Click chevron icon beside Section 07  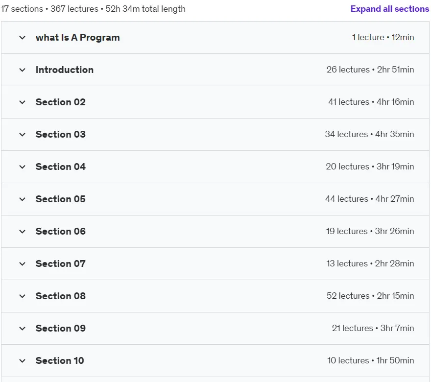point(22,264)
